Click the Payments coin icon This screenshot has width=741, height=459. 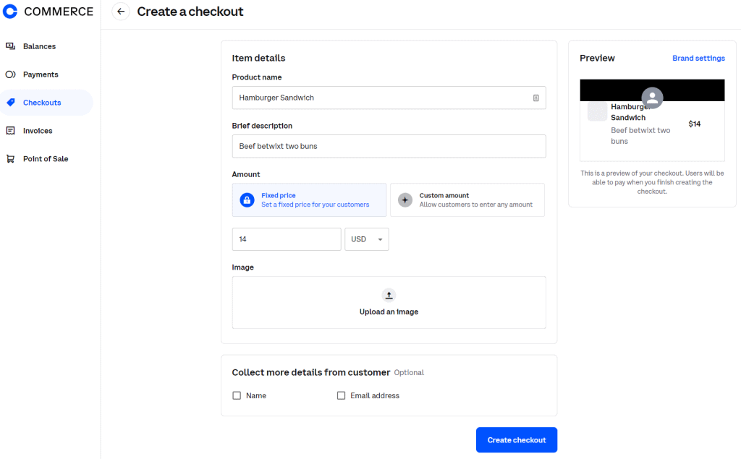[x=10, y=74]
